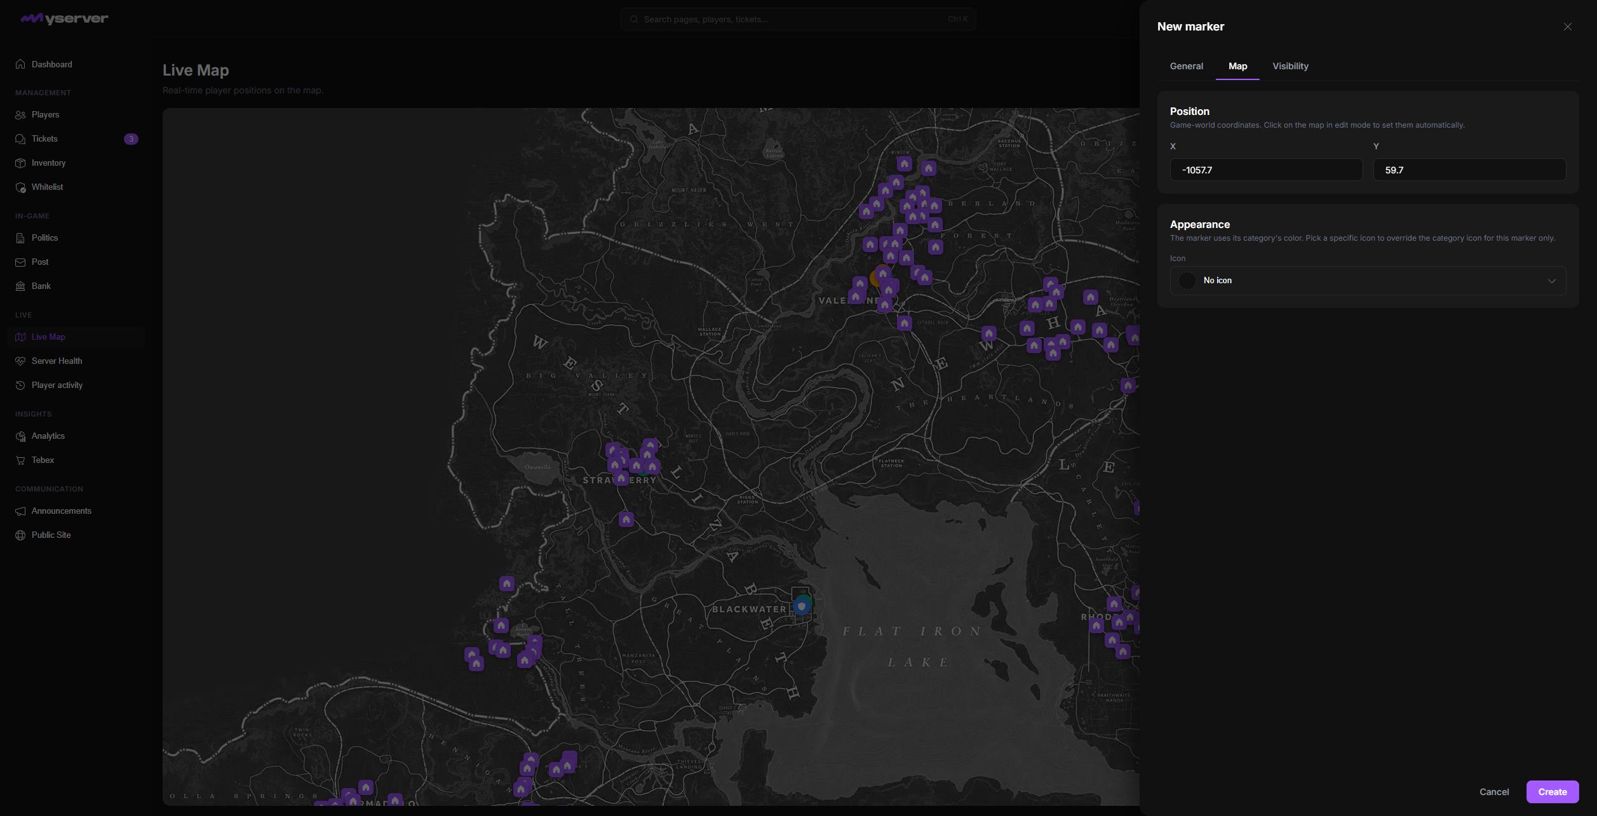Click the X coordinate input field
This screenshot has height=816, width=1597.
(1266, 170)
